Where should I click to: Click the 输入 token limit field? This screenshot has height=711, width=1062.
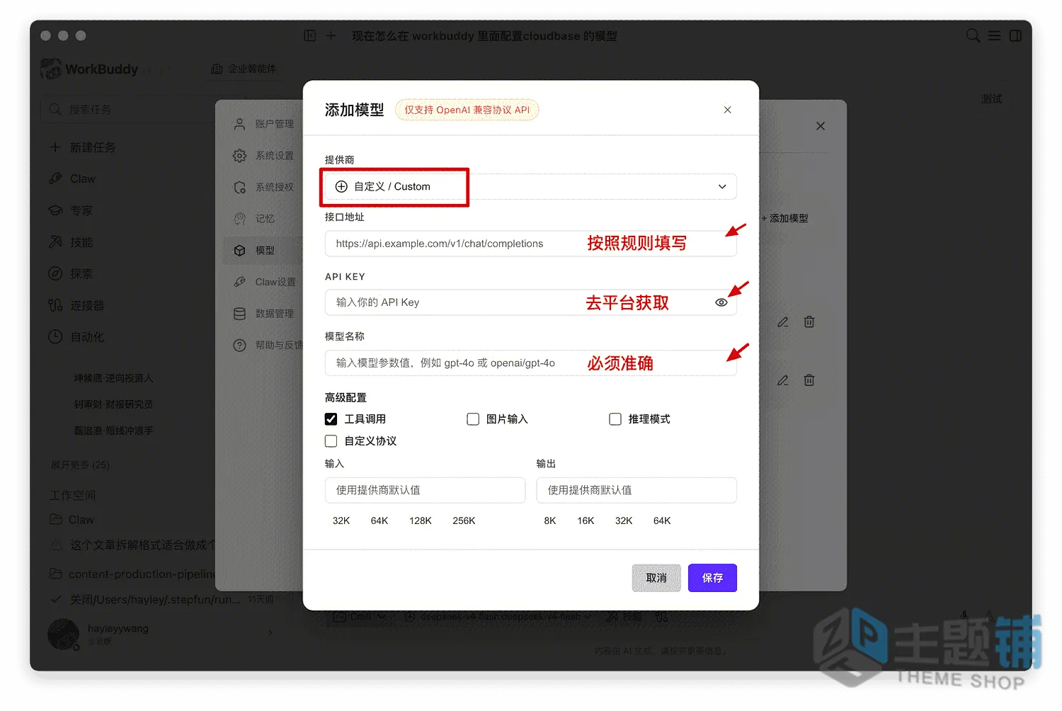click(x=425, y=490)
